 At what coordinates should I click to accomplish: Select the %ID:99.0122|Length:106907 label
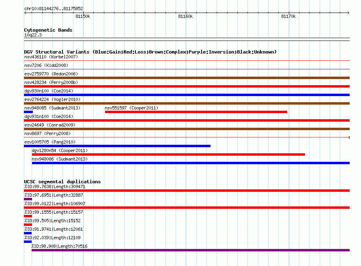(x=55, y=204)
